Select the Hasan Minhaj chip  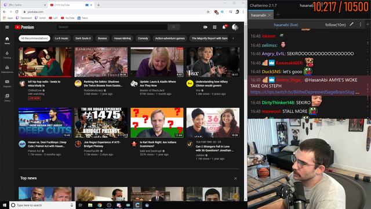(x=122, y=38)
